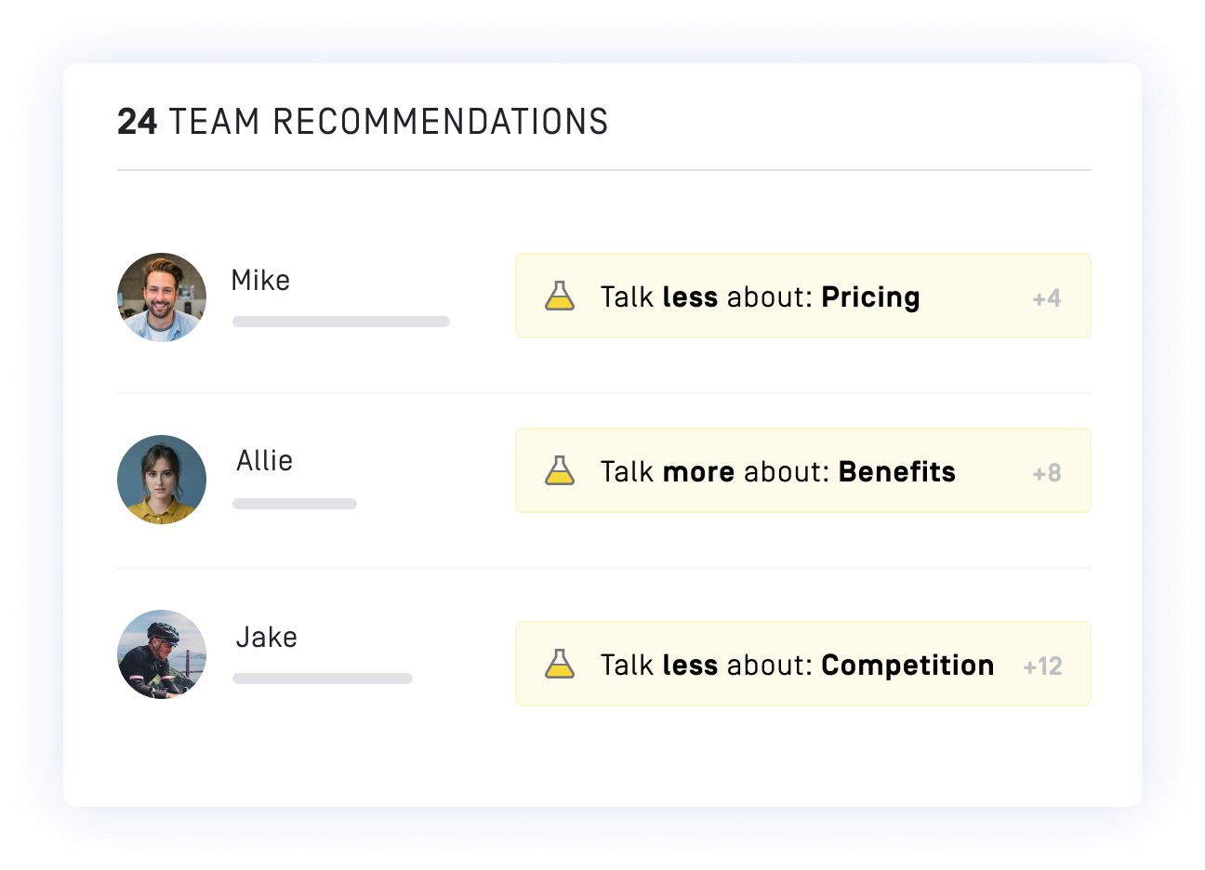Open Allie's profile photo
This screenshot has width=1205, height=870.
(162, 480)
